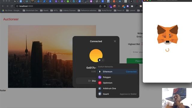Click the 0x617c wallet address

pyautogui.click(x=91, y=68)
